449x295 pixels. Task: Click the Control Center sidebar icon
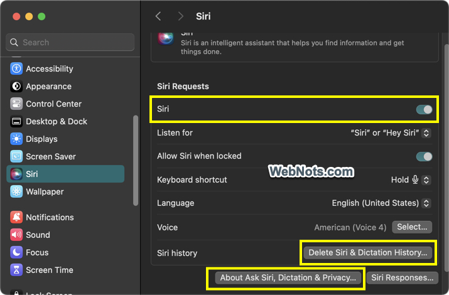point(16,104)
